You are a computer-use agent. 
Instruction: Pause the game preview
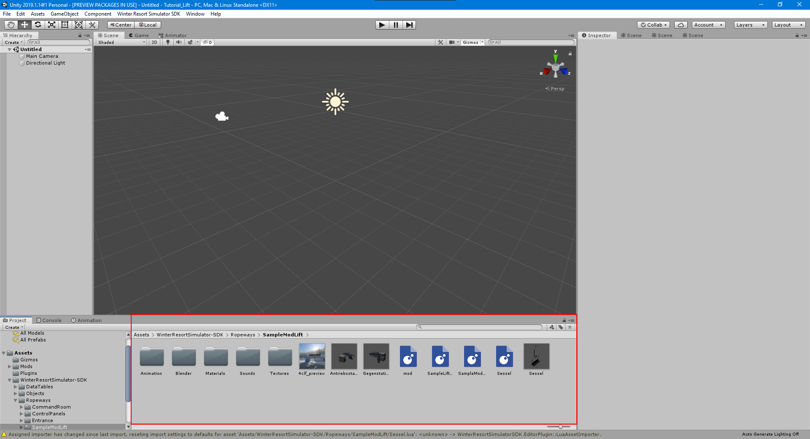pos(396,25)
